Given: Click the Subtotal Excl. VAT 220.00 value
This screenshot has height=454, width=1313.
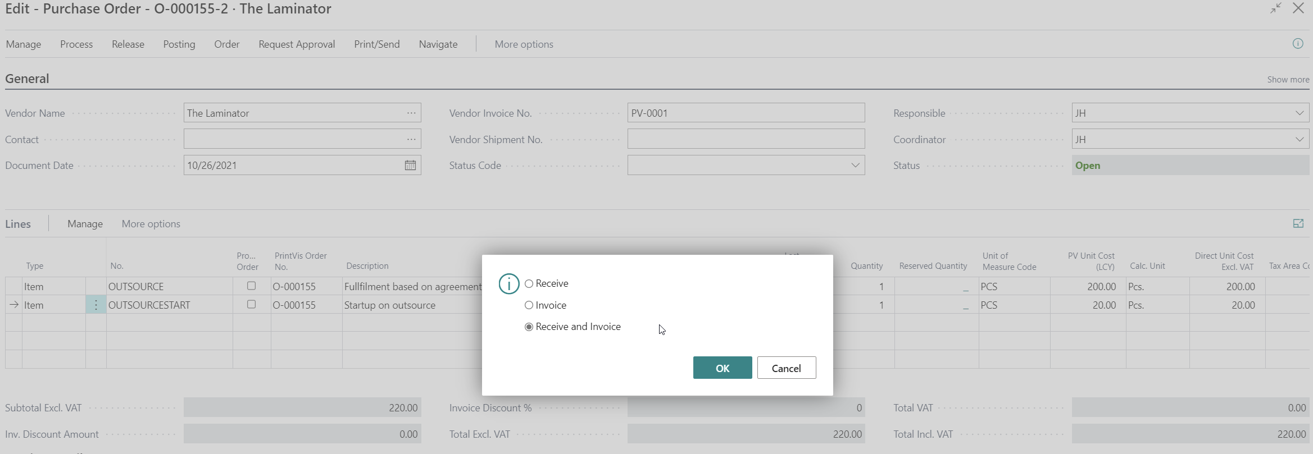Looking at the screenshot, I should (302, 408).
